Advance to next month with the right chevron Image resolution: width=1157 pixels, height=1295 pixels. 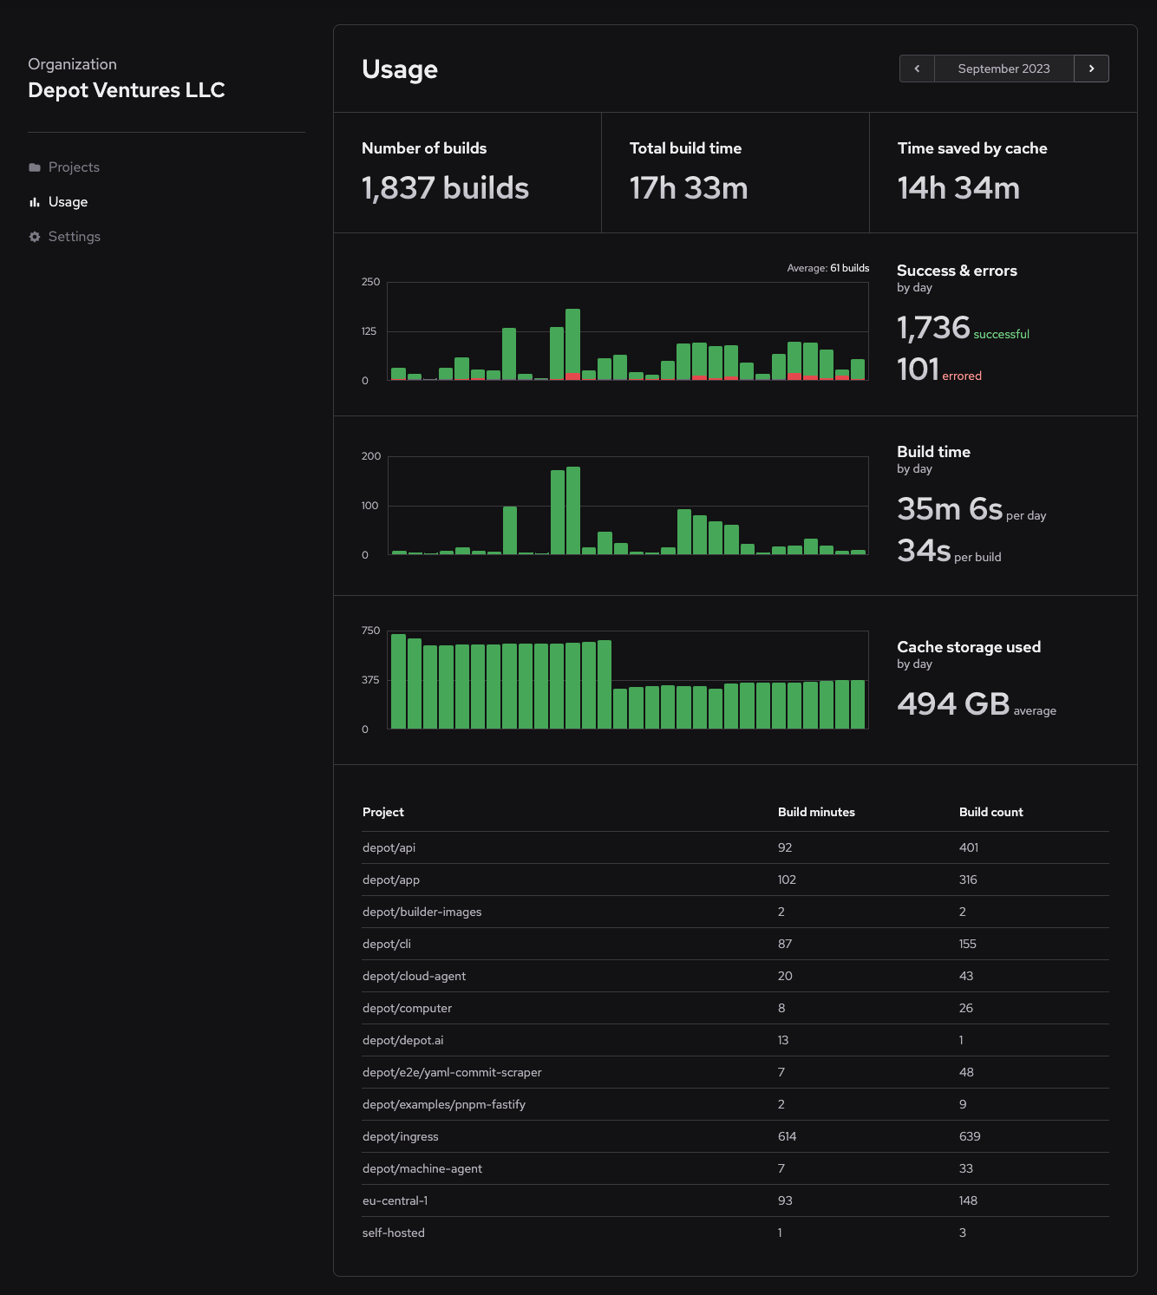click(x=1092, y=68)
